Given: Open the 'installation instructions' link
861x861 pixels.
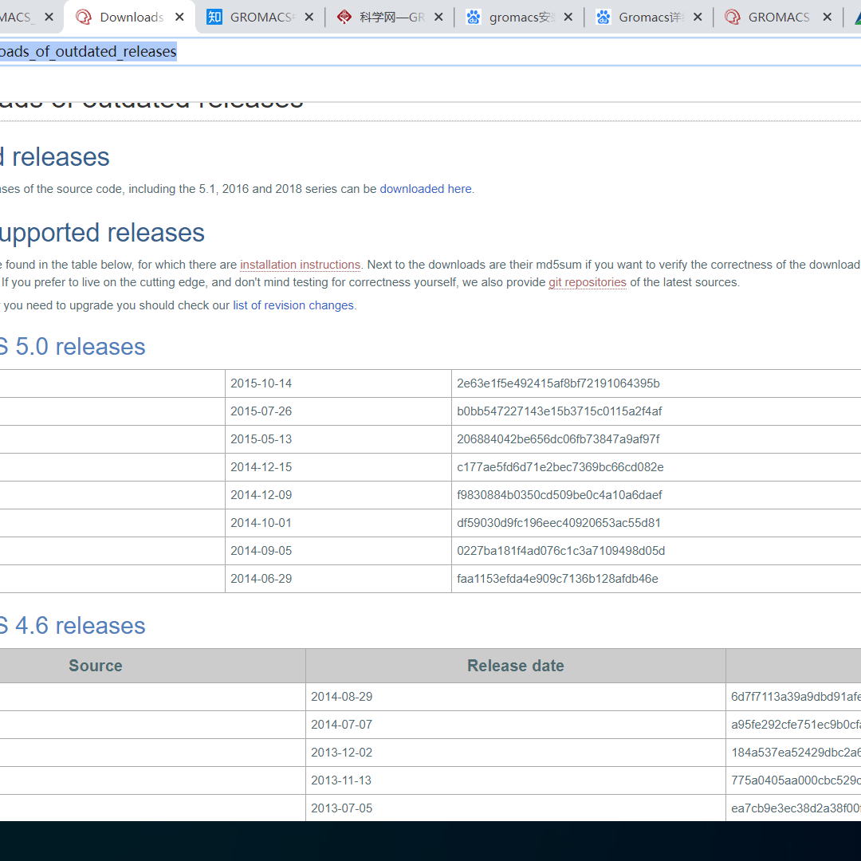Looking at the screenshot, I should (x=300, y=265).
